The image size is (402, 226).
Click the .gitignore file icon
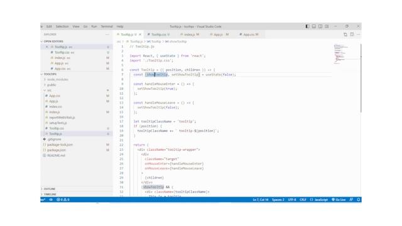click(45, 139)
